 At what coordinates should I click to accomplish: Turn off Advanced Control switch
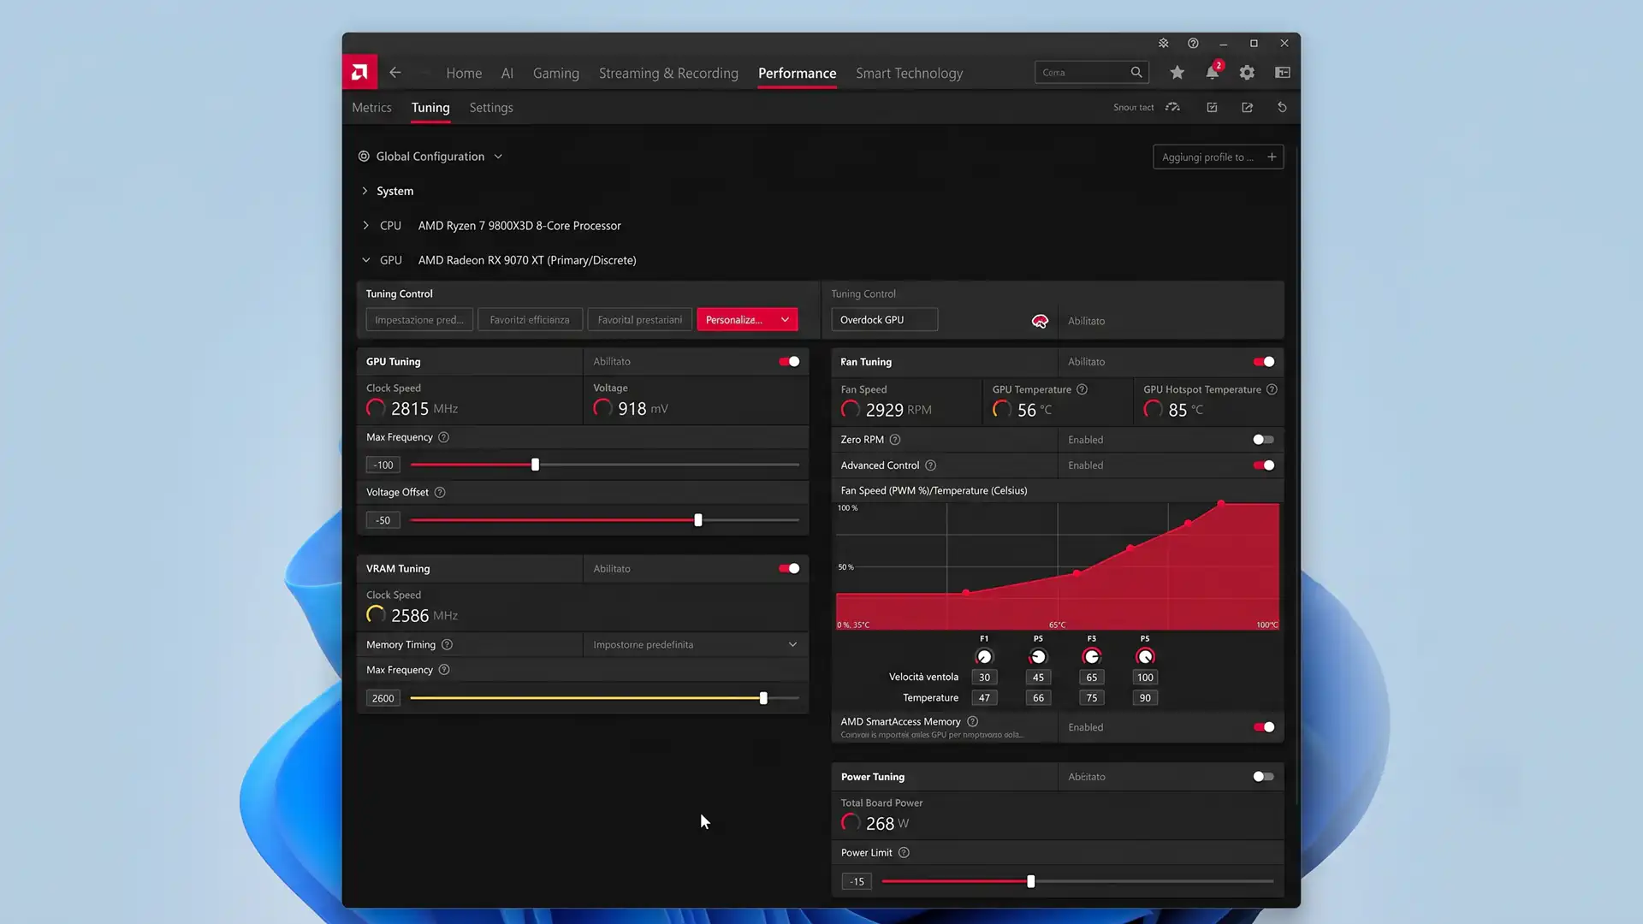(1264, 465)
